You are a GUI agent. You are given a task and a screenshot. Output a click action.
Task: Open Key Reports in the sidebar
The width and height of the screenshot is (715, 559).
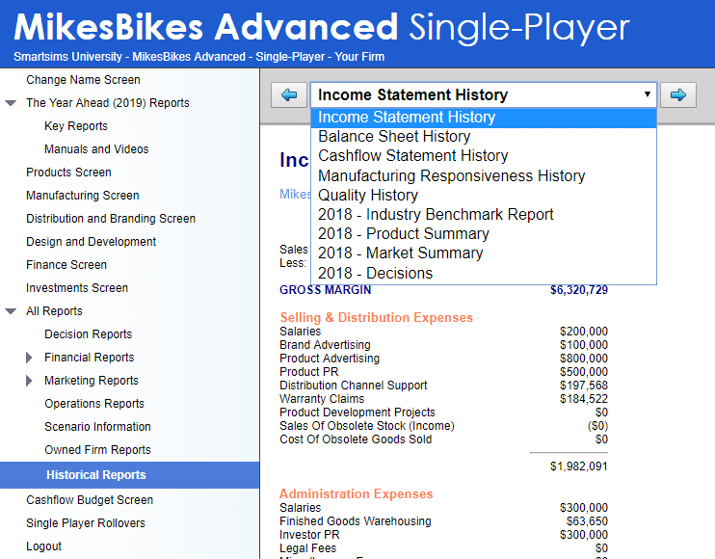click(76, 126)
